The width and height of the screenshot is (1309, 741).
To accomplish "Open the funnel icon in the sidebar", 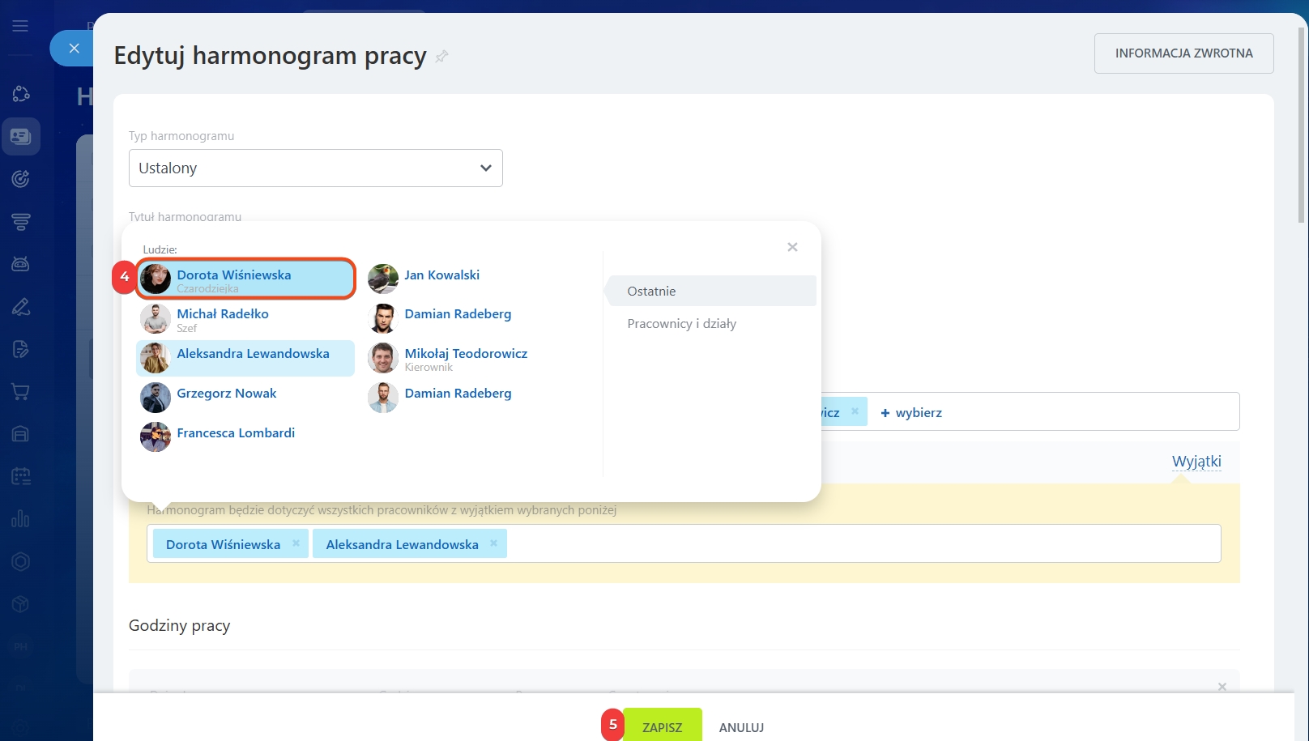I will [x=21, y=221].
